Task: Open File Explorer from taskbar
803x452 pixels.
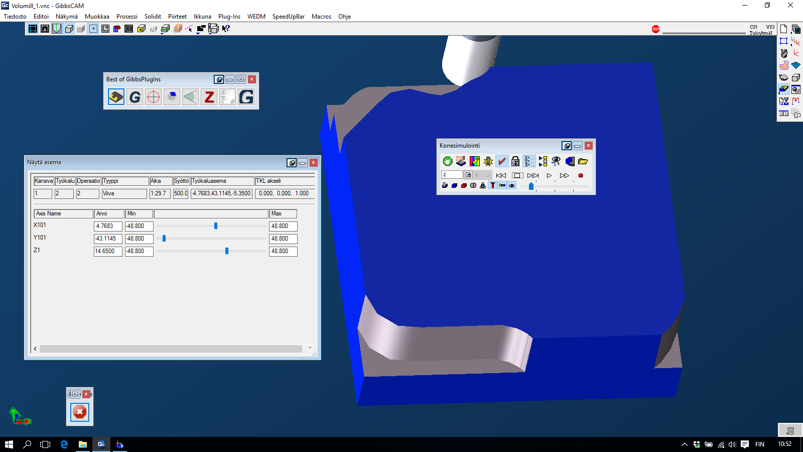Action: 83,444
